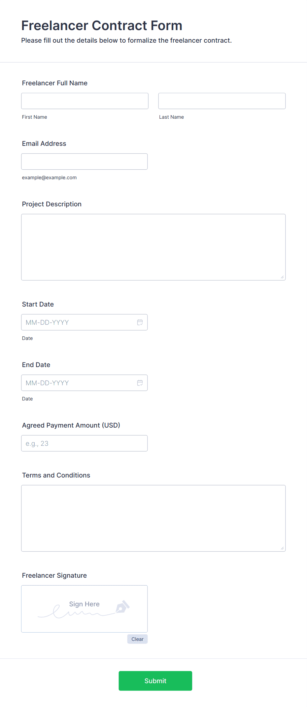The image size is (307, 707).
Task: Click inside the Project Description textarea
Action: (153, 247)
